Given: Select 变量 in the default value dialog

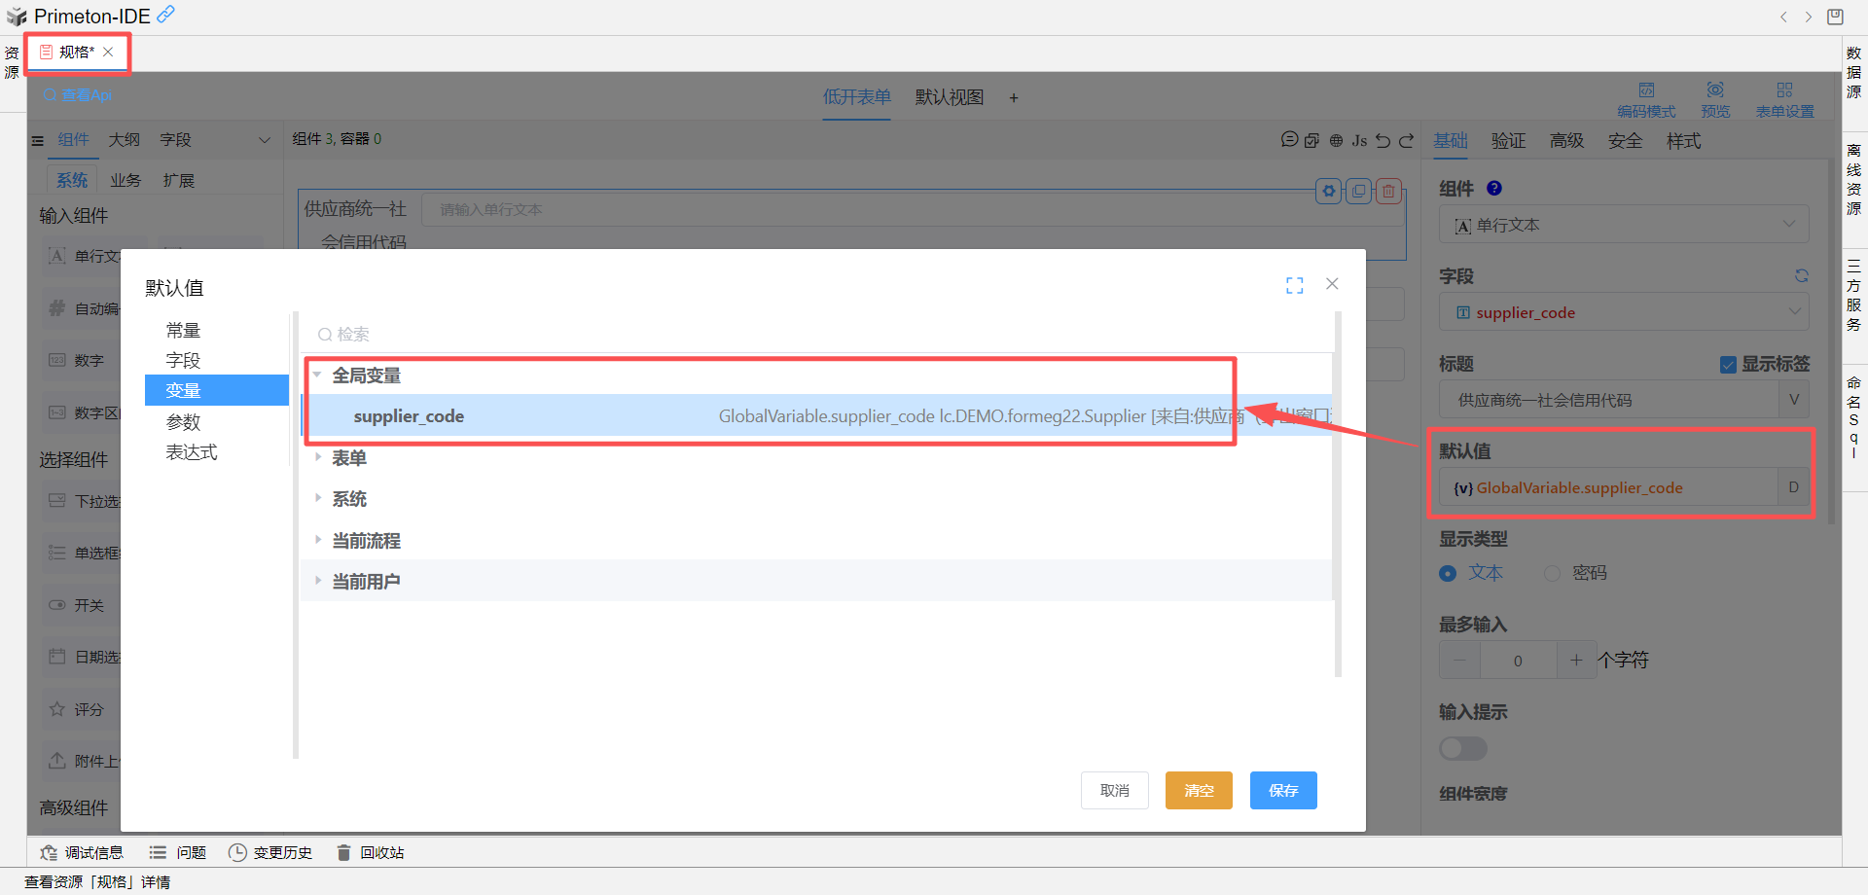Looking at the screenshot, I should point(217,390).
